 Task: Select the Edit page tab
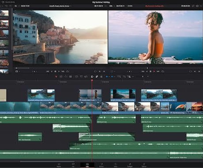87,165
